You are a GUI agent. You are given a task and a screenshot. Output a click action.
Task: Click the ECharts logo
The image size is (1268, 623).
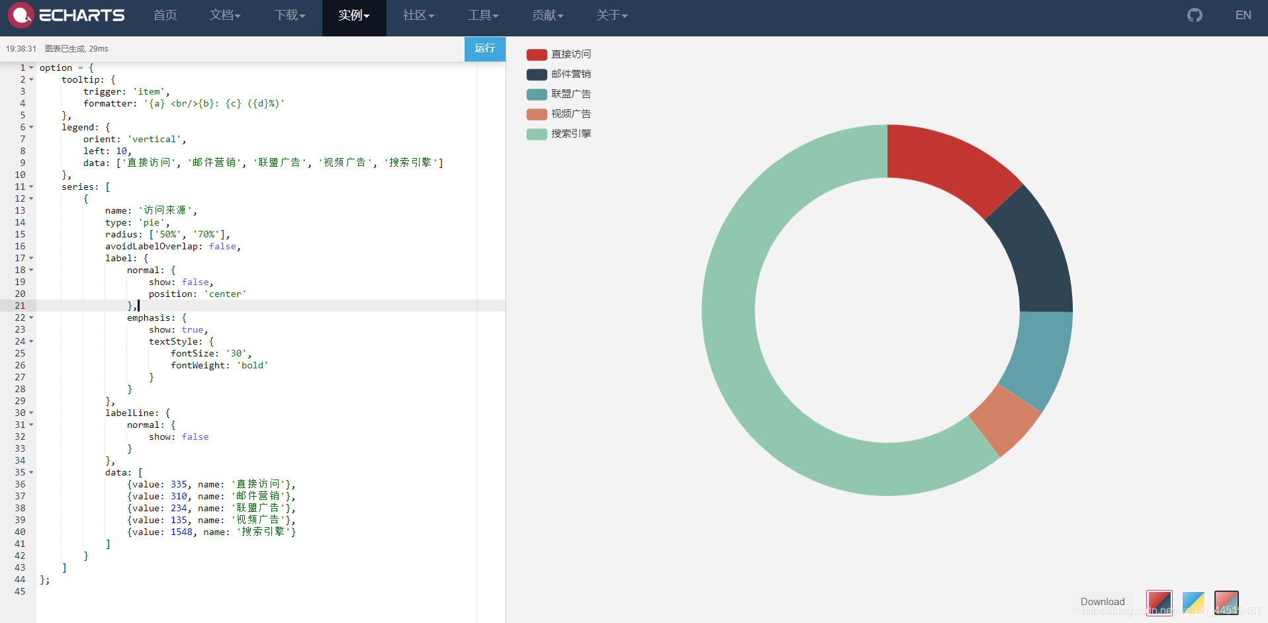pos(66,15)
